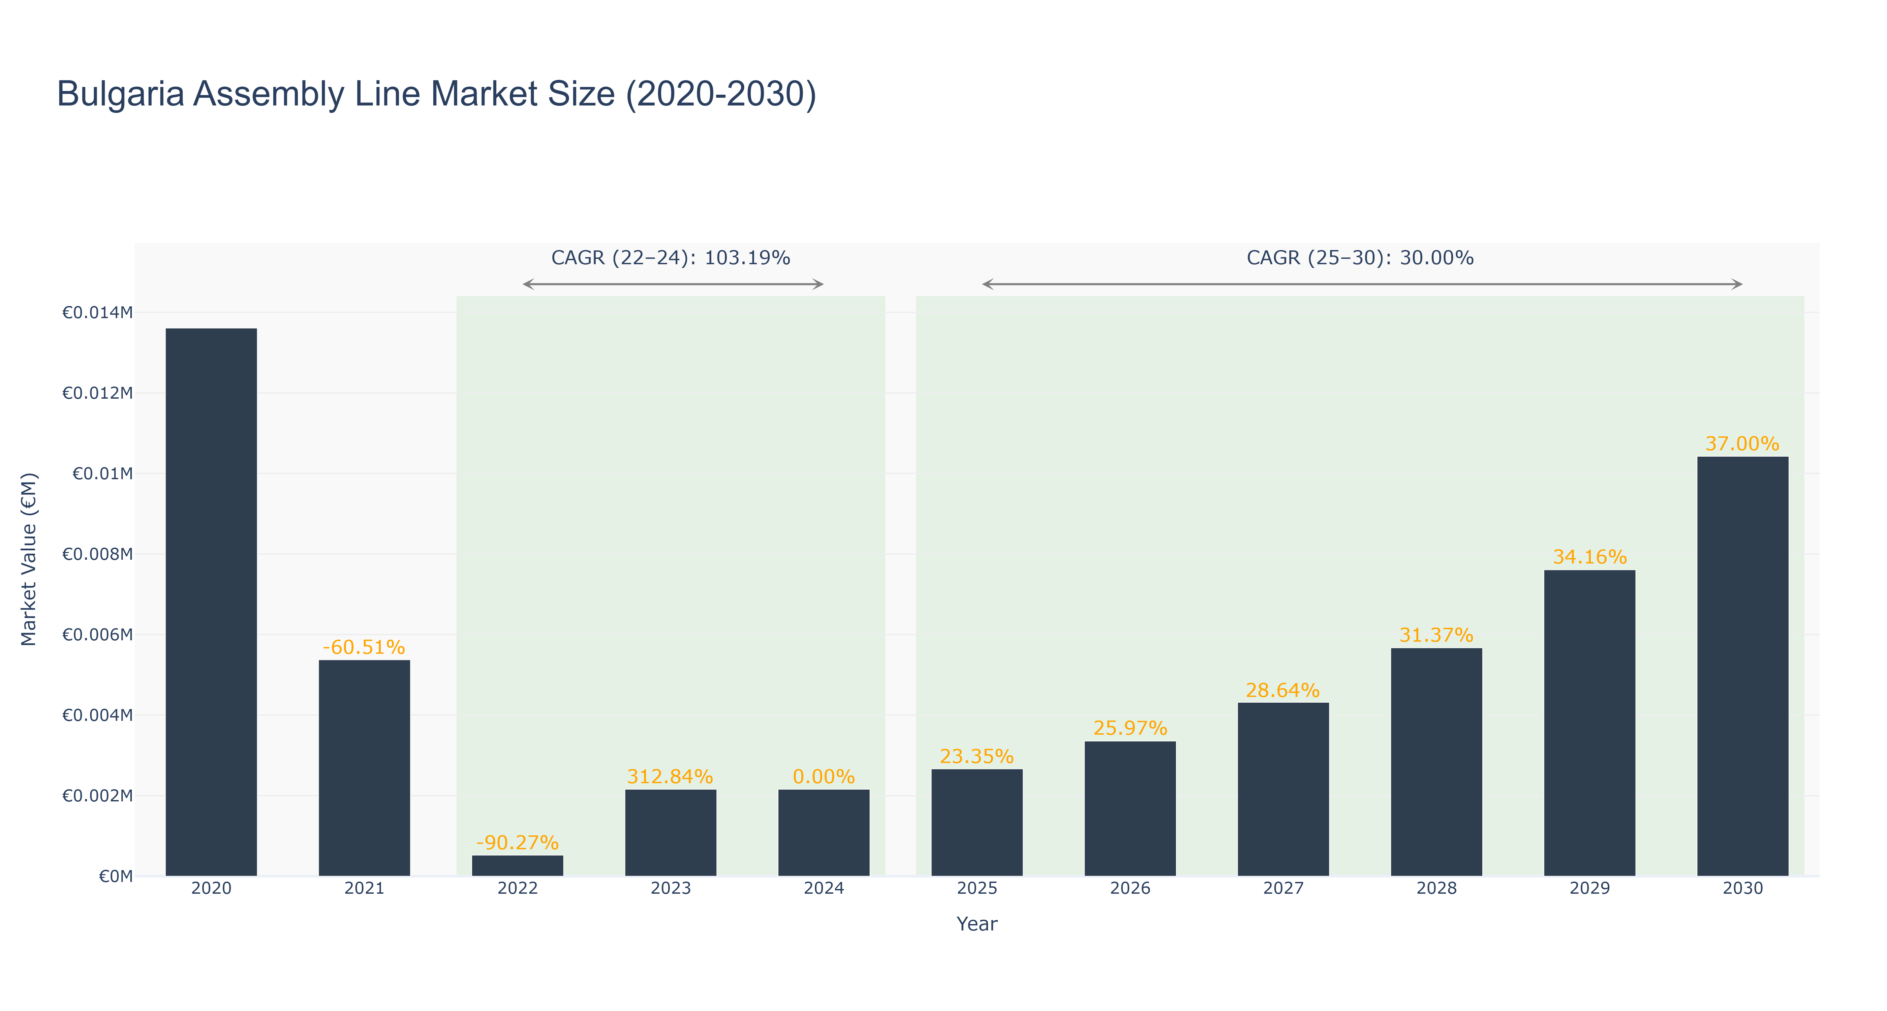Viewport: 1887px width, 1011px height.
Task: Click the '31.37%' growth label
Action: (1436, 635)
